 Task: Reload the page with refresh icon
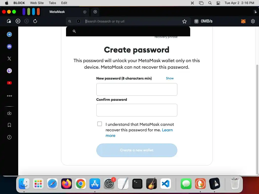pyautogui.click(x=35, y=21)
